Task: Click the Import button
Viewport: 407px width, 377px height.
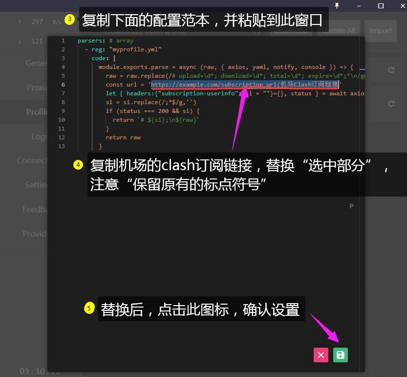Action: point(381,31)
